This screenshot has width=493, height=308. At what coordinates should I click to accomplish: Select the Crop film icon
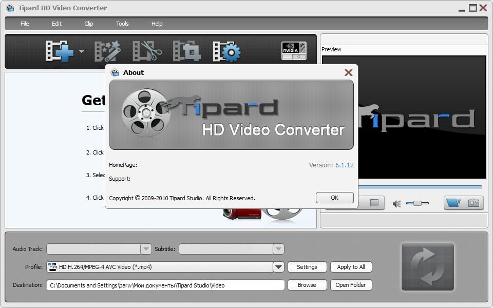click(187, 51)
